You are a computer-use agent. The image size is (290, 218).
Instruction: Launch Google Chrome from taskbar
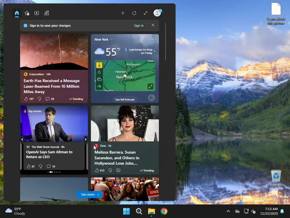(164, 211)
